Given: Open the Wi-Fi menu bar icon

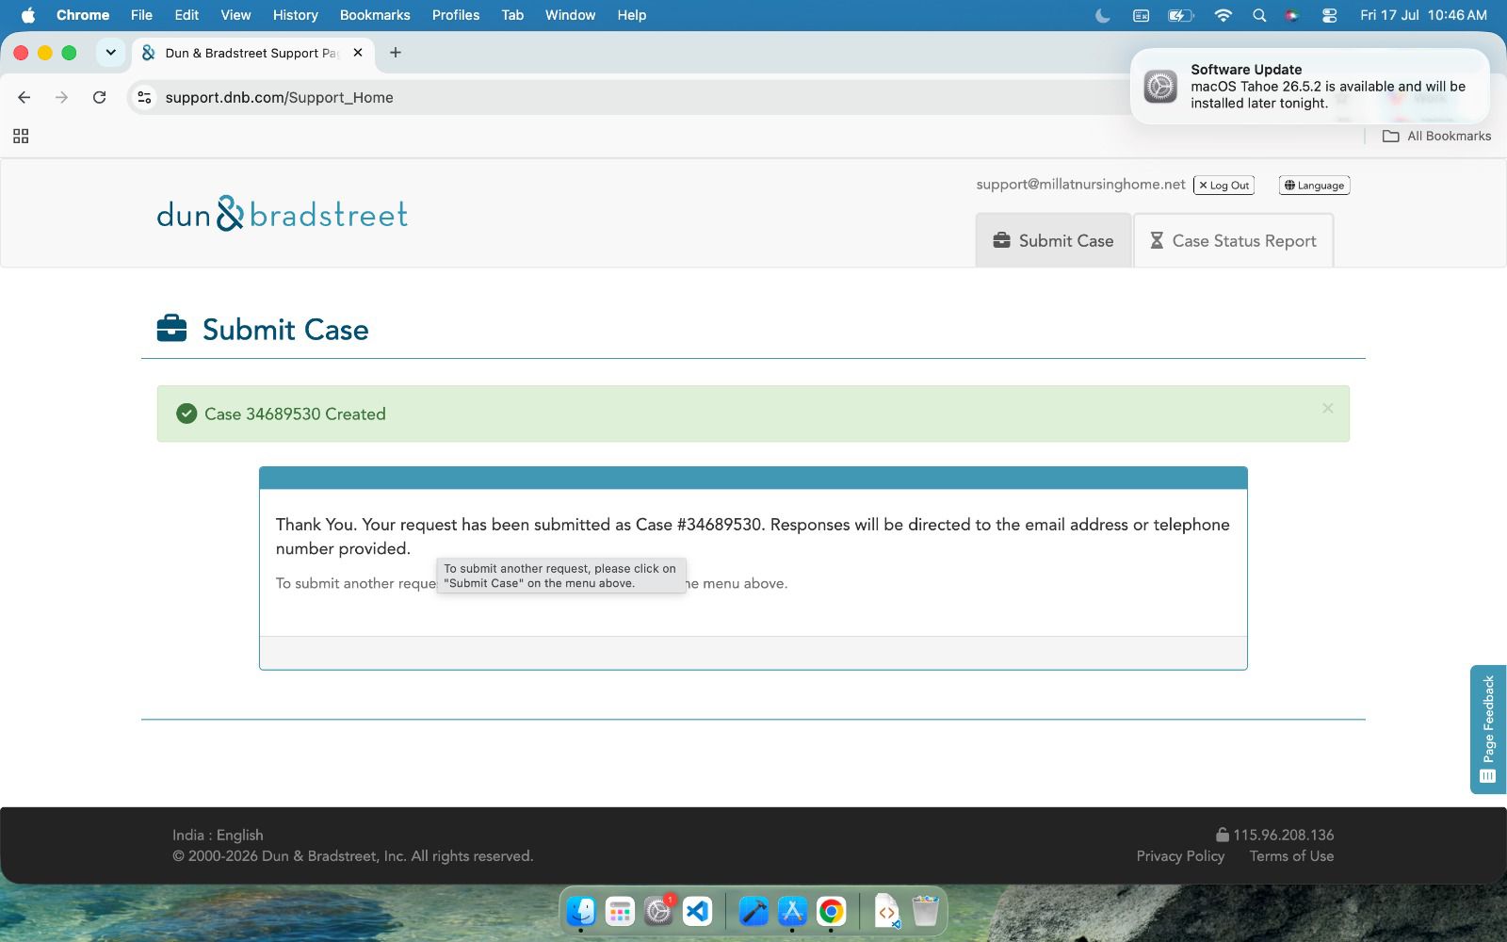Looking at the screenshot, I should coord(1223,15).
